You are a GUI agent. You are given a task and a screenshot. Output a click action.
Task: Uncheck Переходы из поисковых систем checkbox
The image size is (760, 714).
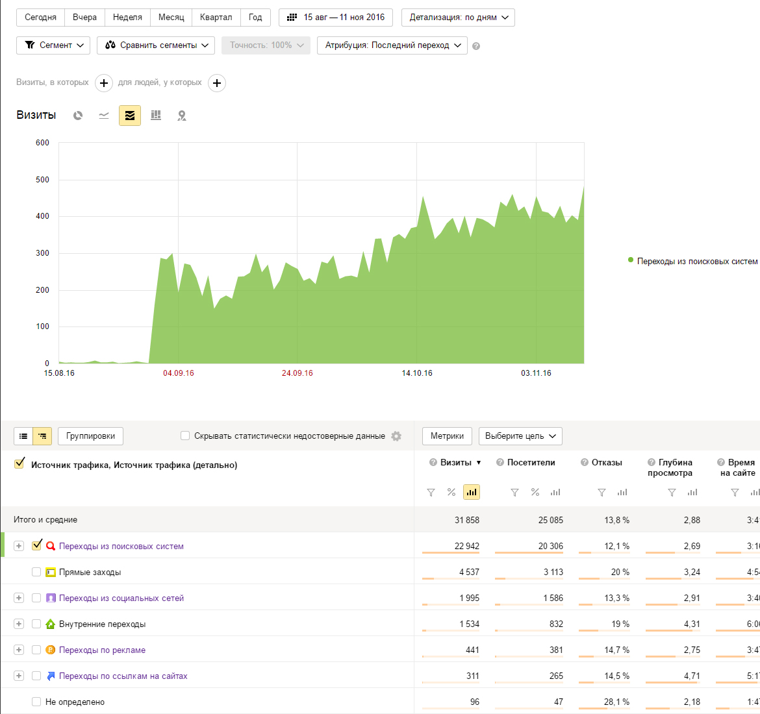point(37,545)
